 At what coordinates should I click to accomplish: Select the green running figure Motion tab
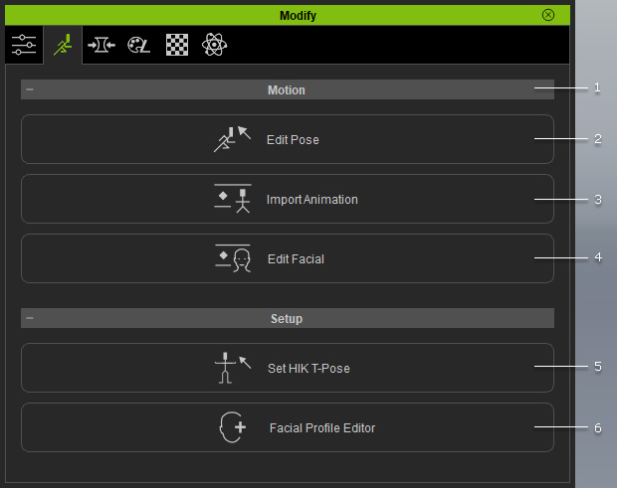coord(62,46)
